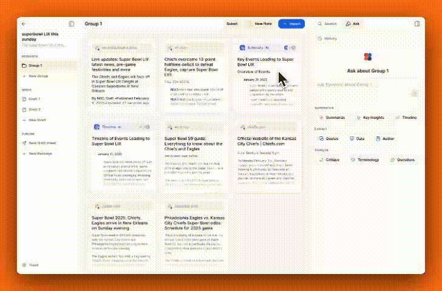Open Timeline of Events Leading card

121,156
